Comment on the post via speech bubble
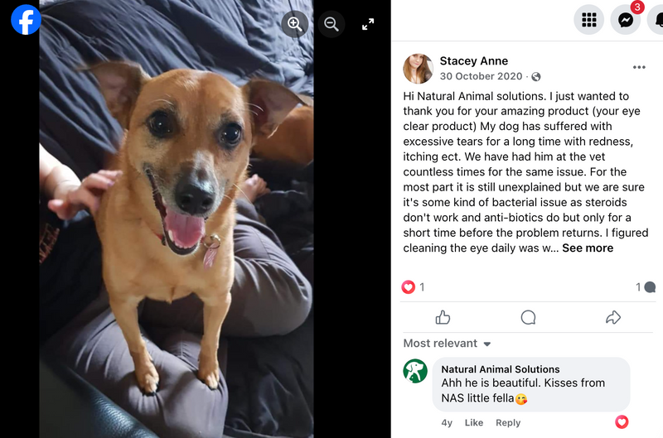The image size is (663, 438). (528, 317)
